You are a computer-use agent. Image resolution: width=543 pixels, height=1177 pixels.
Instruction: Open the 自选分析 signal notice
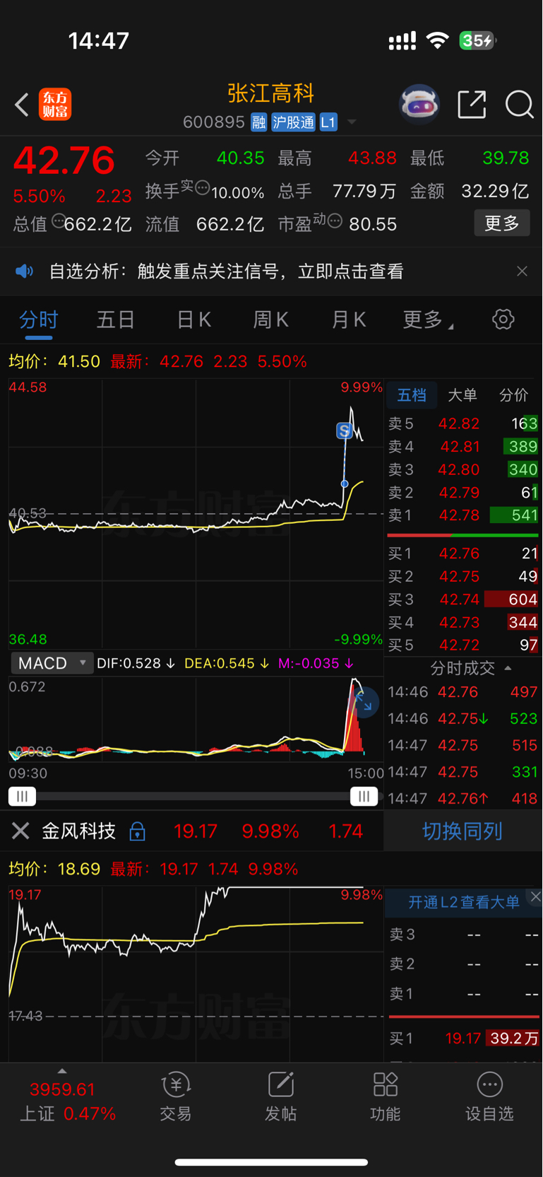pyautogui.click(x=227, y=271)
